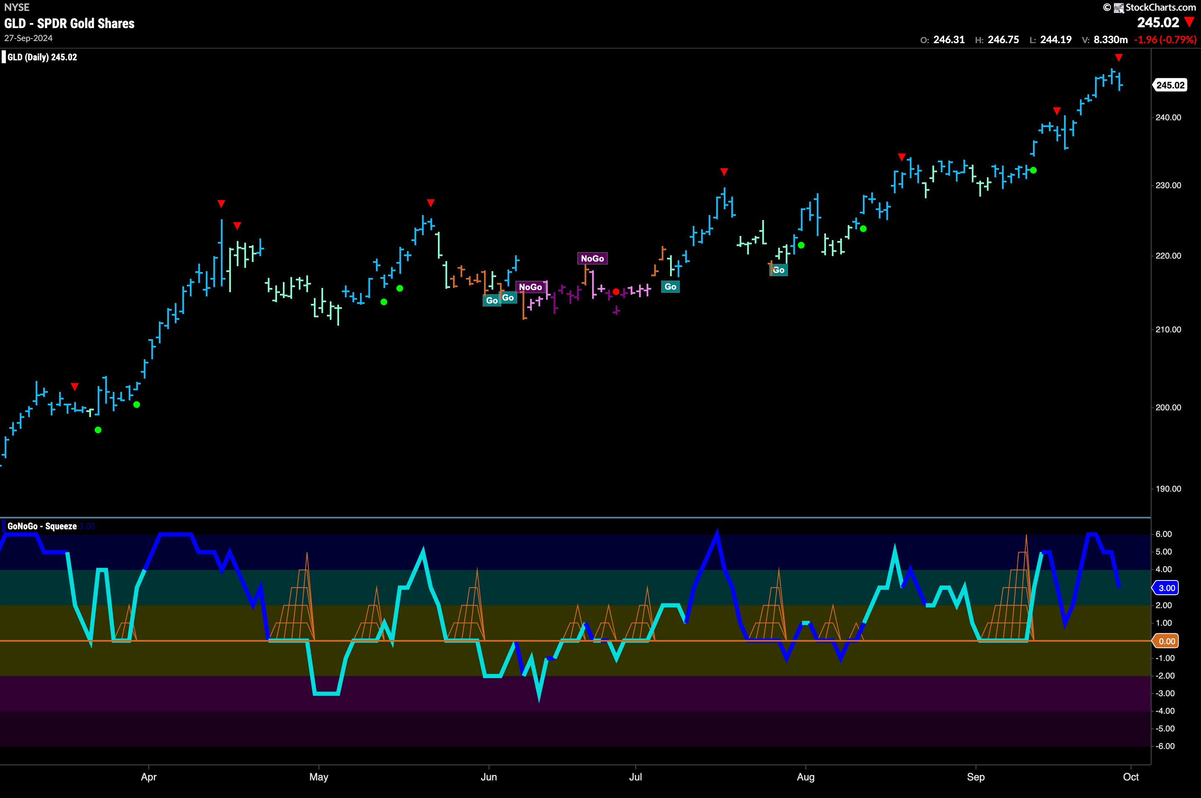Click the red triangle above the mid-May peak
The image size is (1201, 798).
pyautogui.click(x=431, y=203)
